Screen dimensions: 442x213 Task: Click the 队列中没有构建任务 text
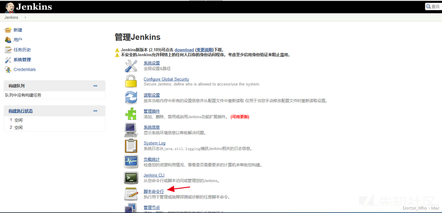pyautogui.click(x=23, y=95)
